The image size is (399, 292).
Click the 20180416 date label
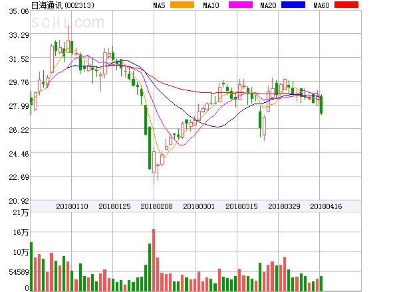pos(326,206)
